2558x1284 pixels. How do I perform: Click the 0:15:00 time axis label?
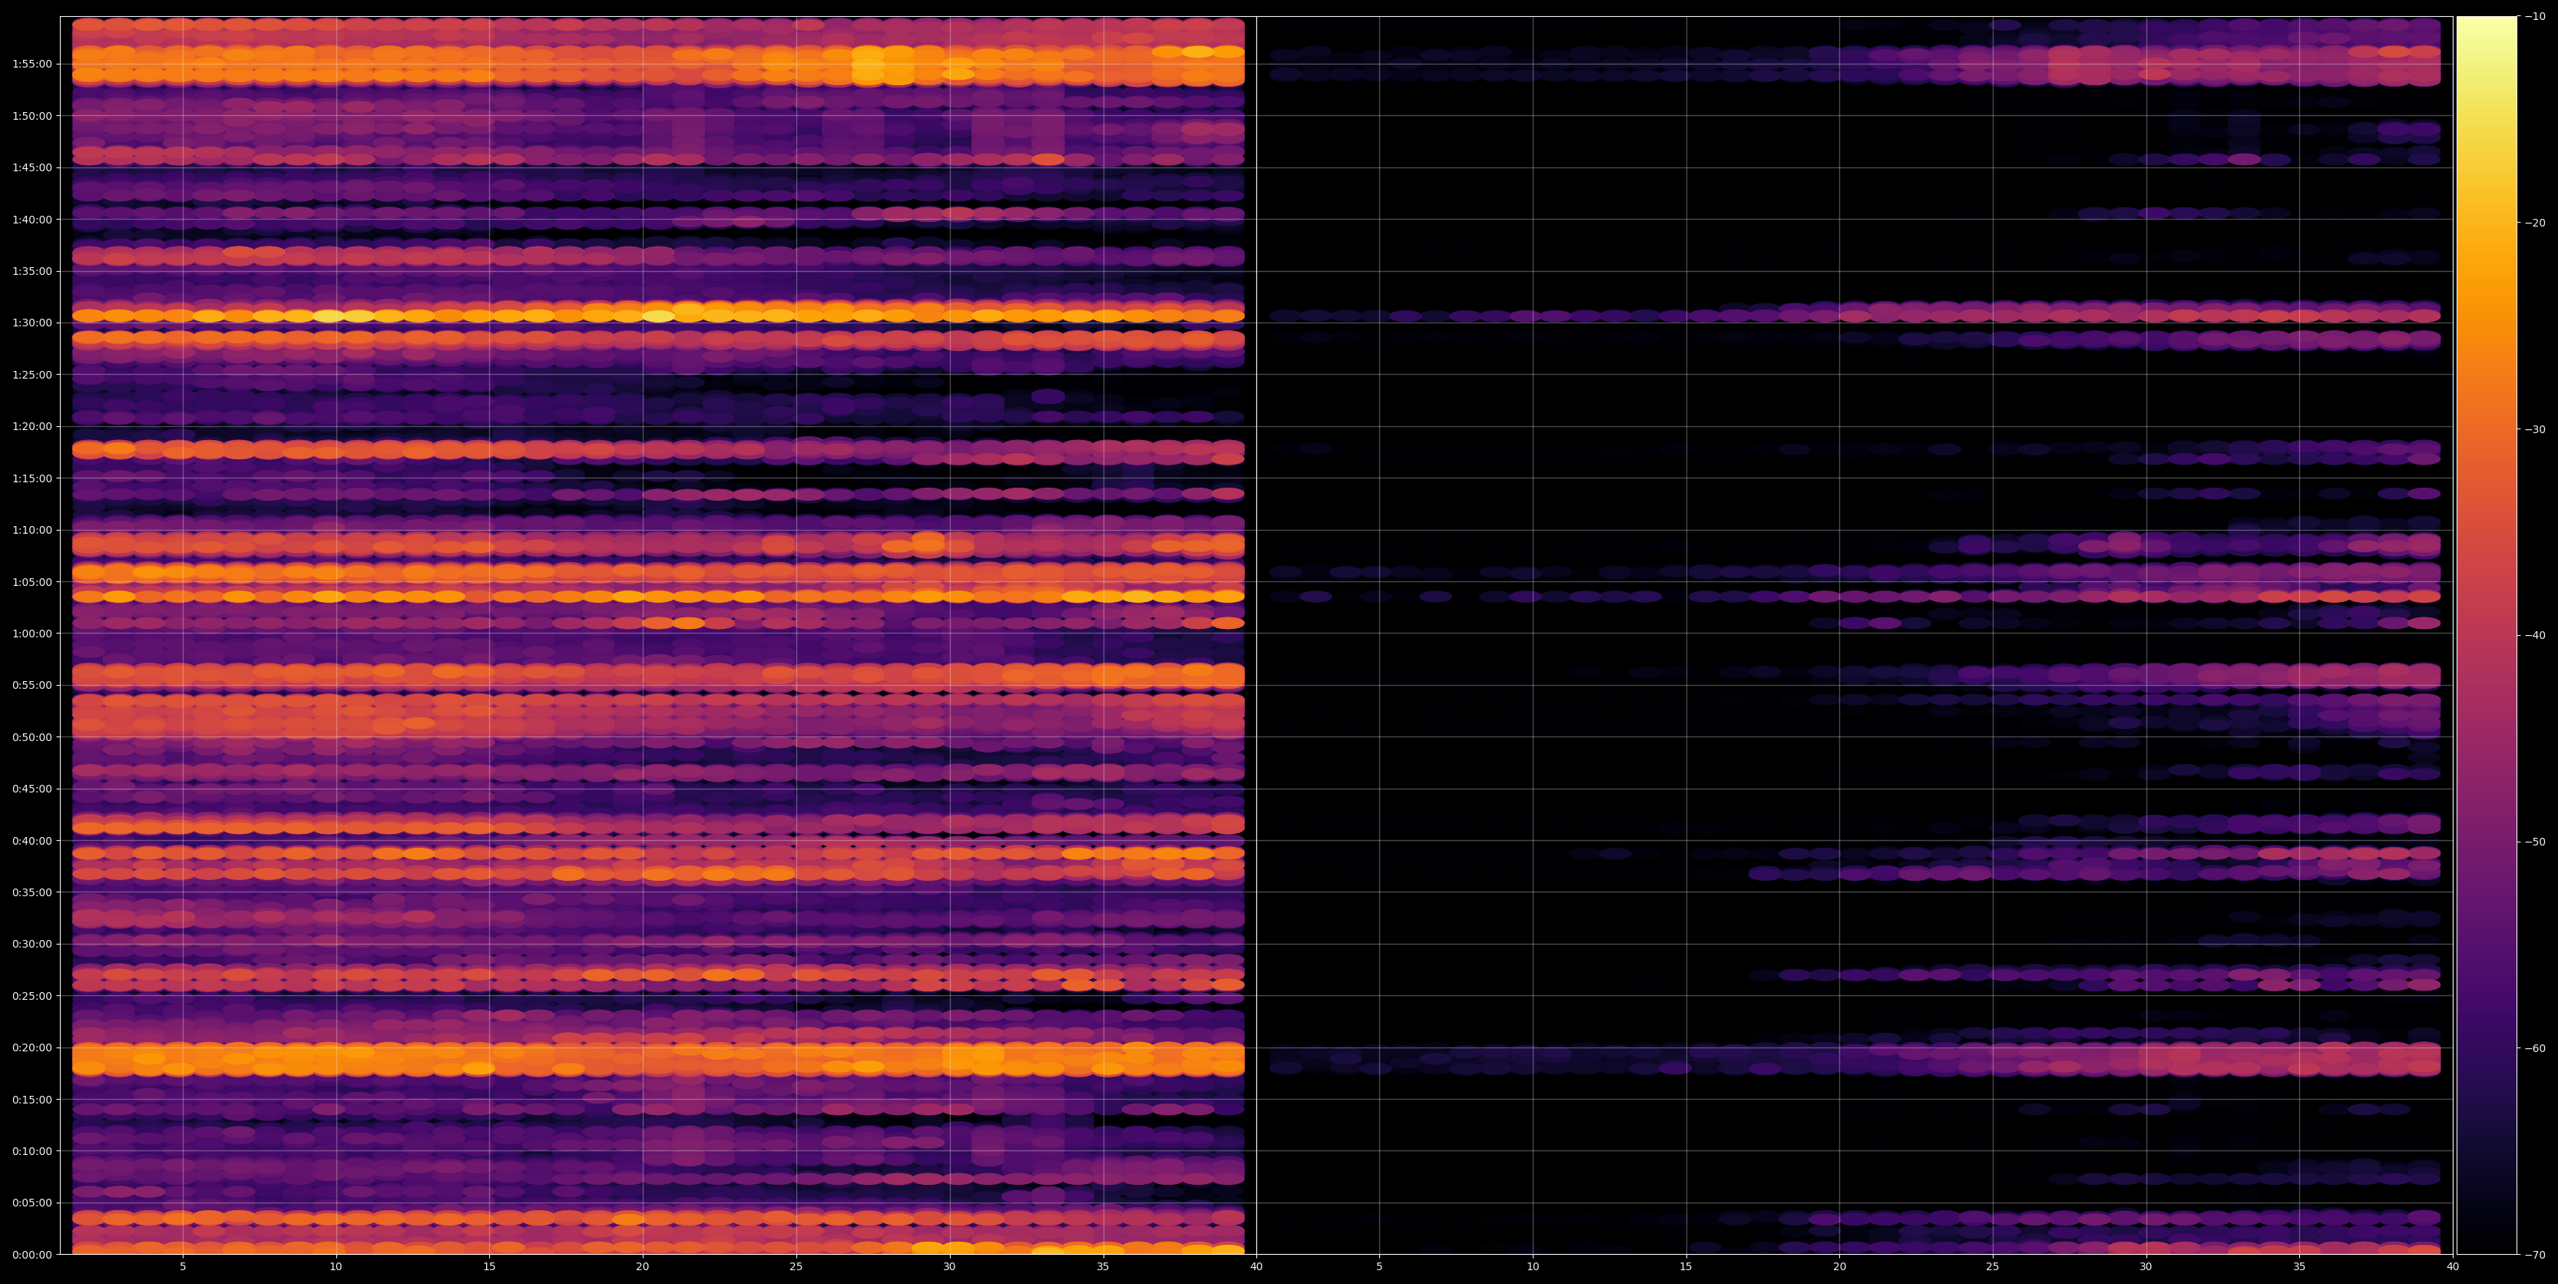pos(31,1099)
